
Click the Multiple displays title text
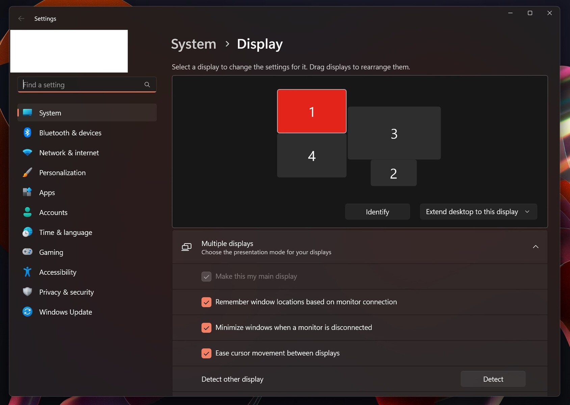tap(227, 243)
